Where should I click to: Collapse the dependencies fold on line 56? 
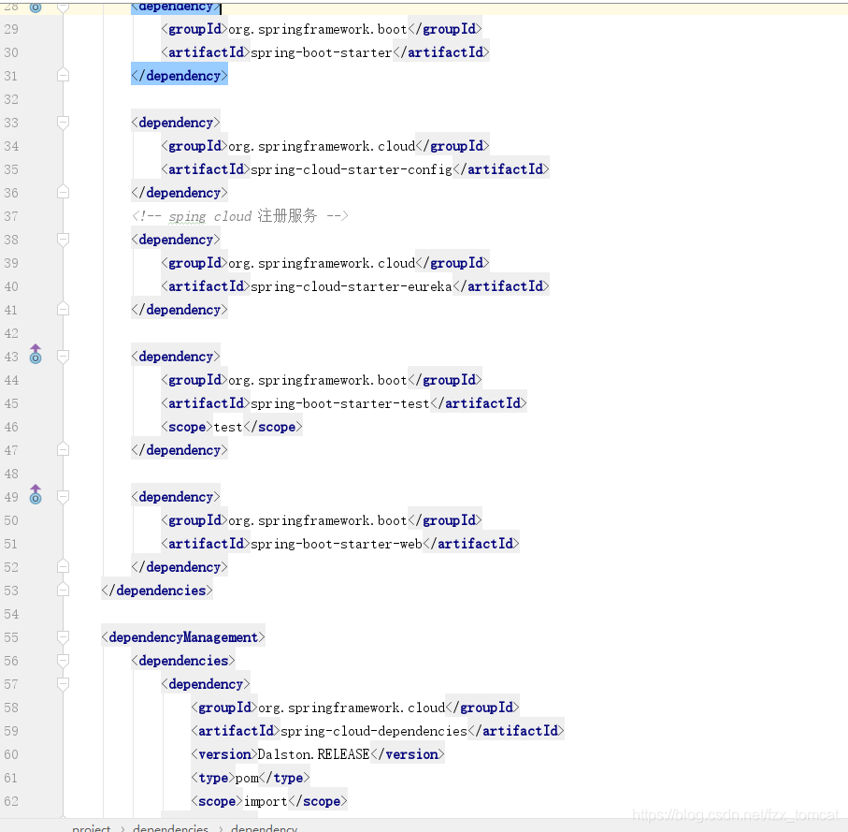pos(63,661)
